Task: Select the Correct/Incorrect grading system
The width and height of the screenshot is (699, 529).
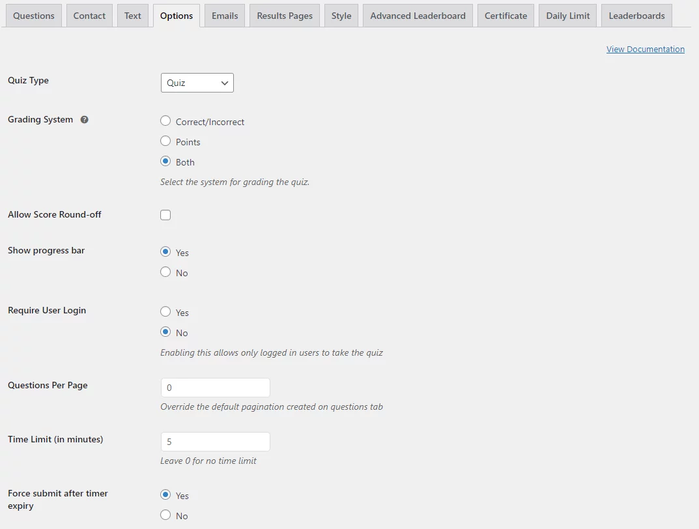Action: [x=165, y=121]
